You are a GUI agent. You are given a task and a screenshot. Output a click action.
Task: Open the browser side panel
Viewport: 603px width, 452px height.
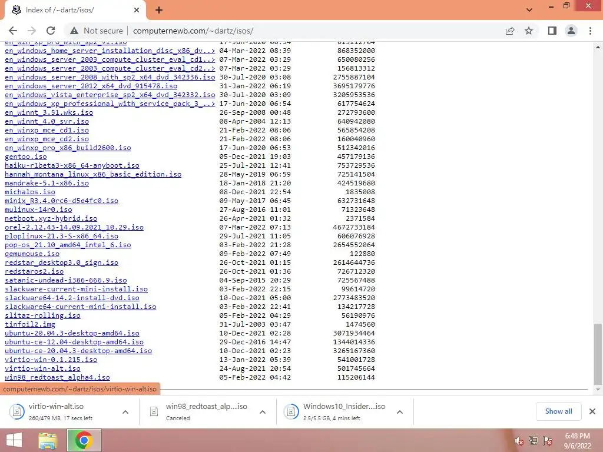pos(552,31)
